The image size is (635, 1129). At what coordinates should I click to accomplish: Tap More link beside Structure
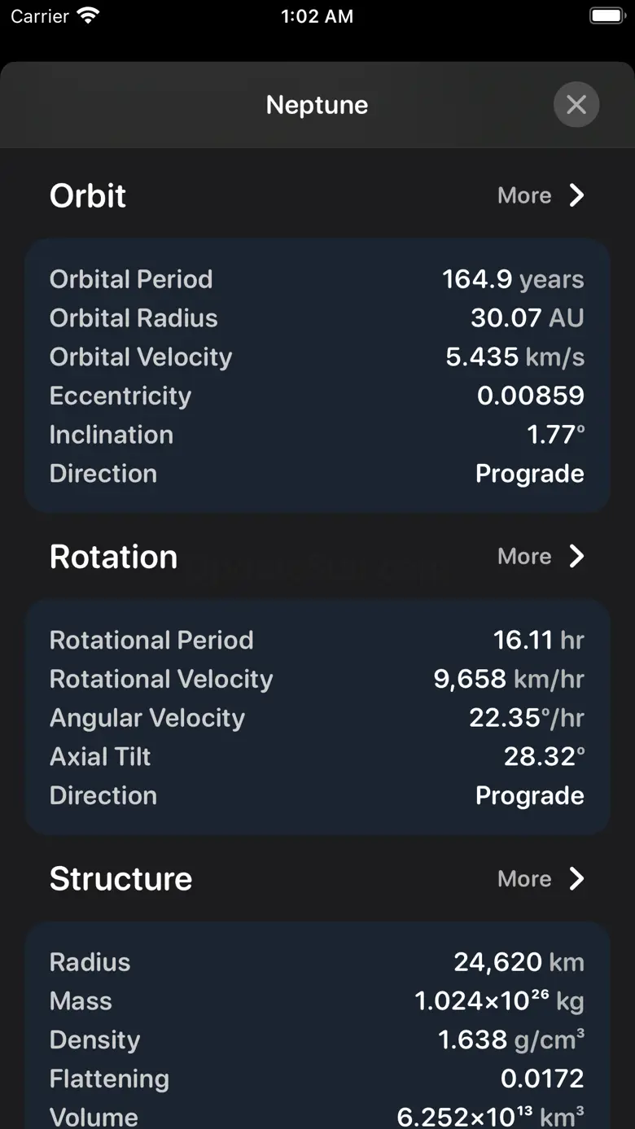pyautogui.click(x=524, y=879)
